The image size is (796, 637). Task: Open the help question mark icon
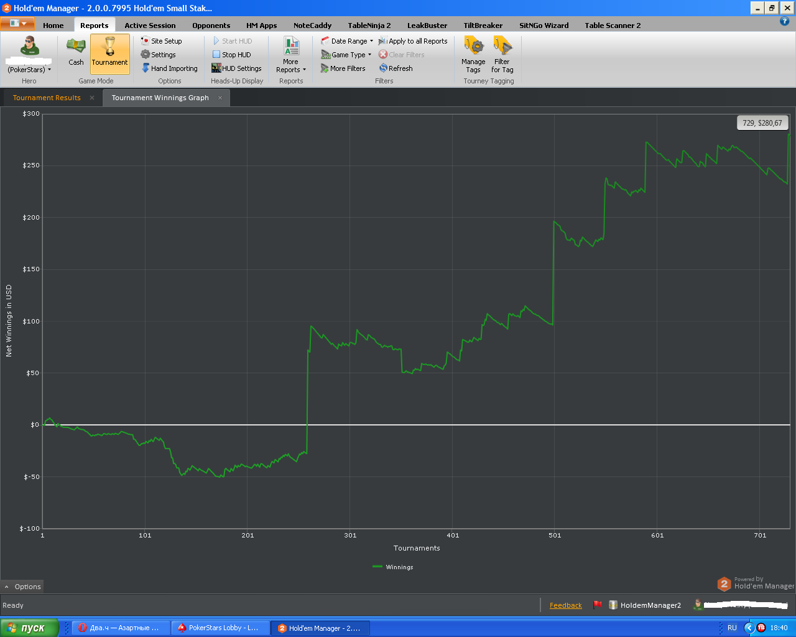click(x=784, y=22)
